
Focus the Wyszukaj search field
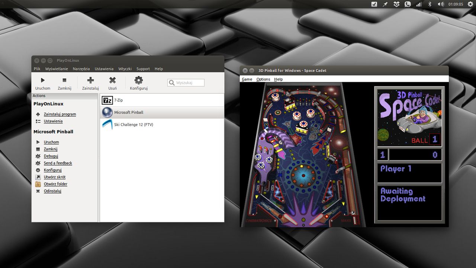pos(186,83)
